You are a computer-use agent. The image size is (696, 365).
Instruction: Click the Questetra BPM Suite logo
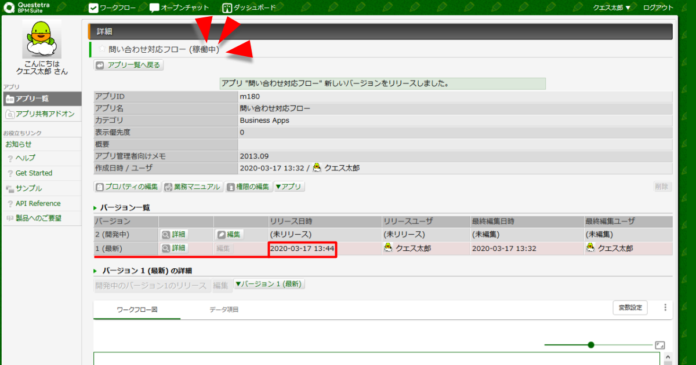(x=28, y=8)
